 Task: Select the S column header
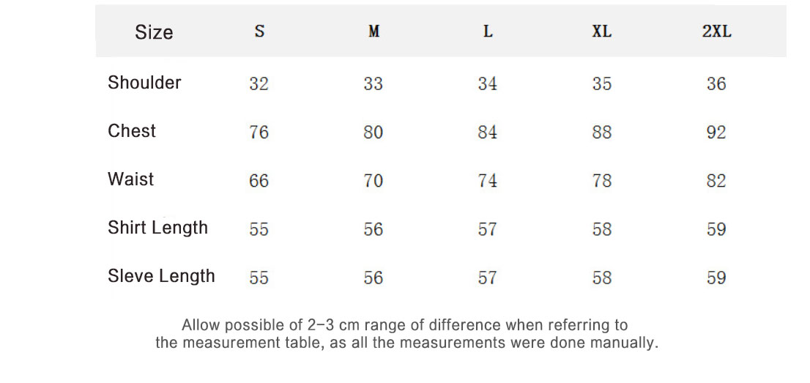[259, 31]
